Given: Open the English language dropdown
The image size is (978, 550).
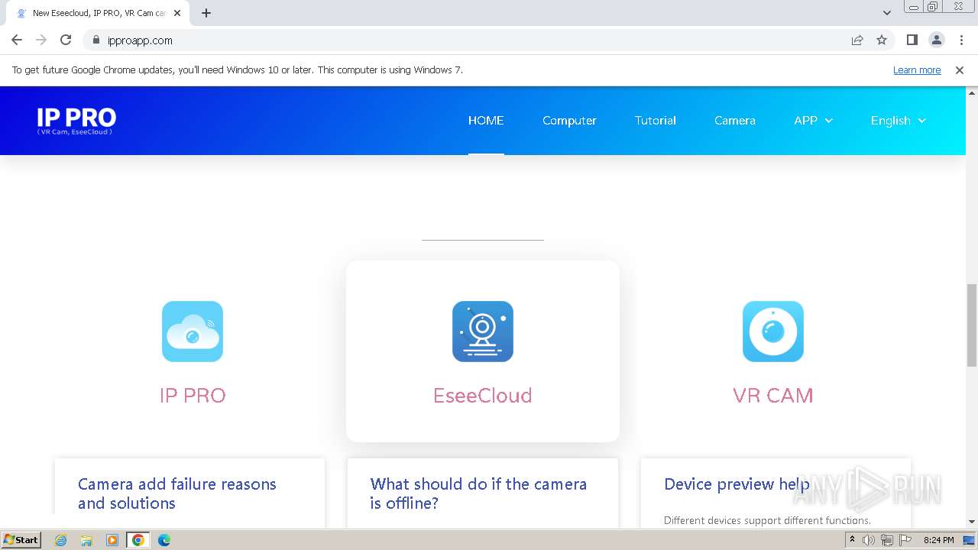Looking at the screenshot, I should [899, 121].
